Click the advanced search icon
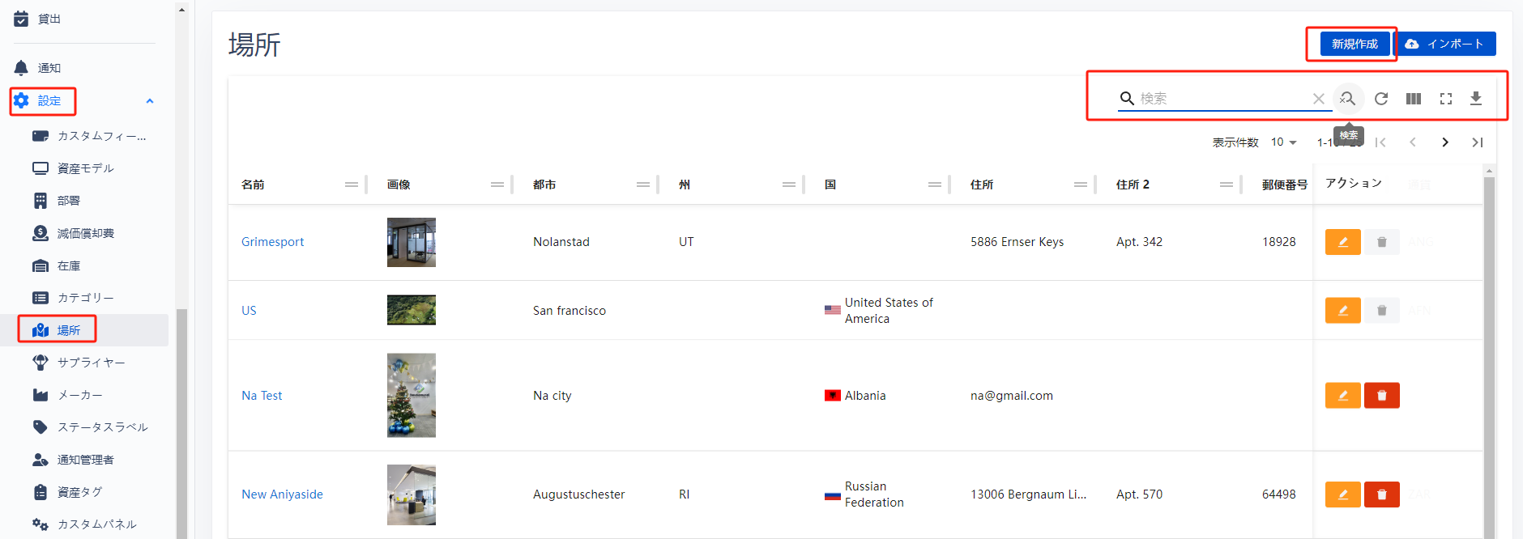This screenshot has height=539, width=1523. coord(1348,99)
